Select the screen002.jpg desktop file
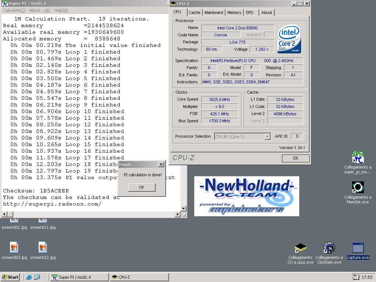376x282 pixels. point(14,227)
